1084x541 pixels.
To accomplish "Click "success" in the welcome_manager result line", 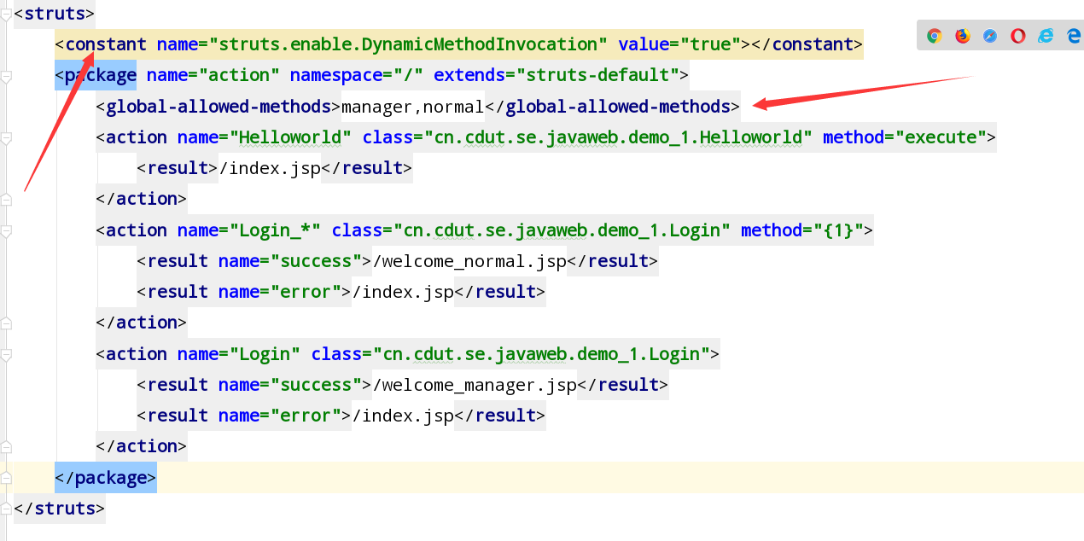I will pos(317,385).
